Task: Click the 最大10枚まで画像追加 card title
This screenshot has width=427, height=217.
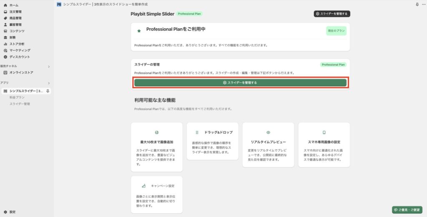Action: click(157, 142)
